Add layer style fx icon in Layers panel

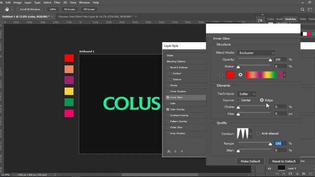tap(283, 174)
